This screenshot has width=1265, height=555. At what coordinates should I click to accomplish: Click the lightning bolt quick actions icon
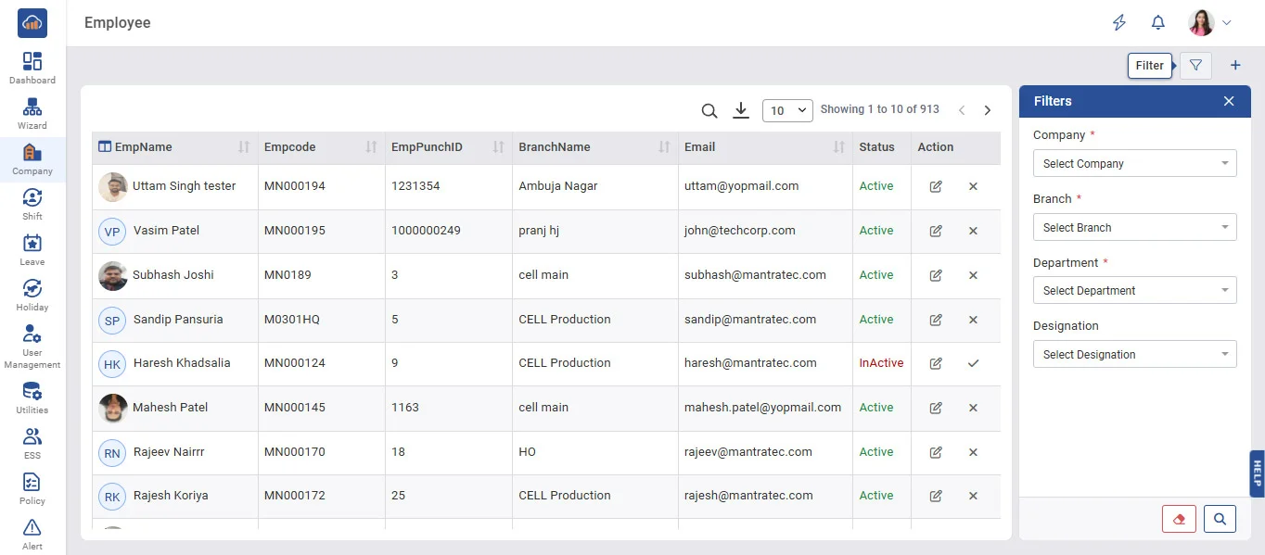tap(1119, 23)
